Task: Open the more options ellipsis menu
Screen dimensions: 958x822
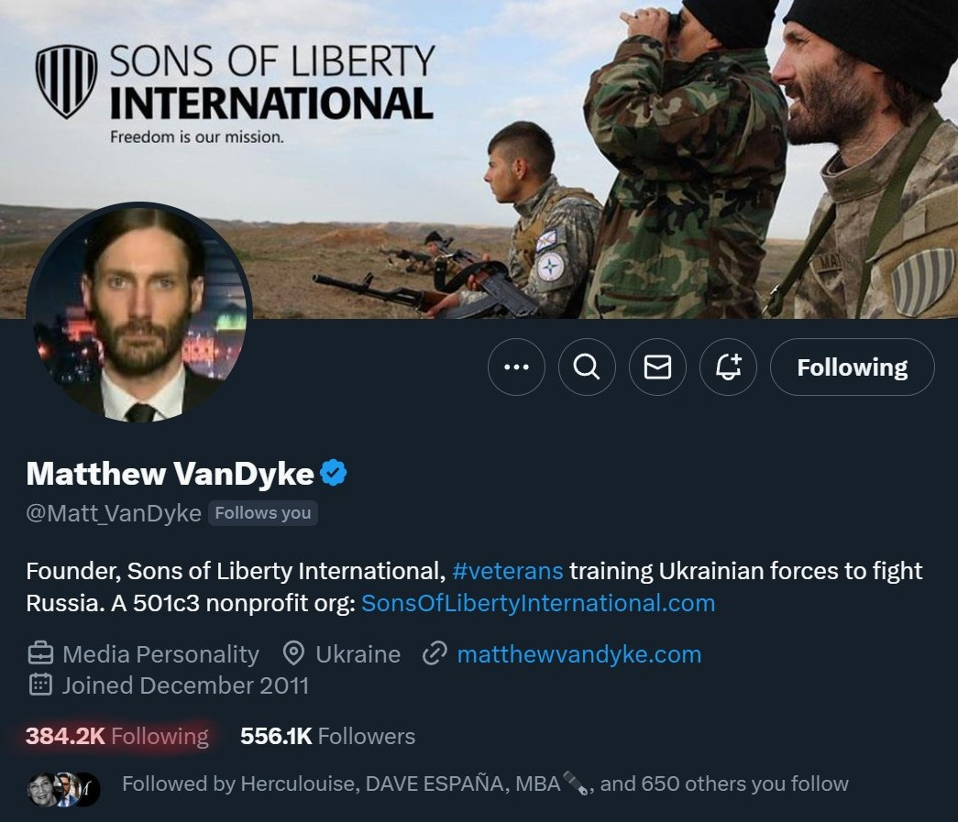Action: pyautogui.click(x=516, y=367)
